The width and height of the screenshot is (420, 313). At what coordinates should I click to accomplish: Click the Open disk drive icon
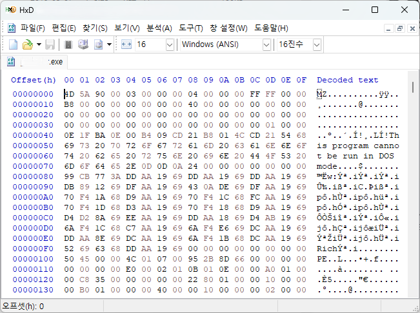coord(83,44)
